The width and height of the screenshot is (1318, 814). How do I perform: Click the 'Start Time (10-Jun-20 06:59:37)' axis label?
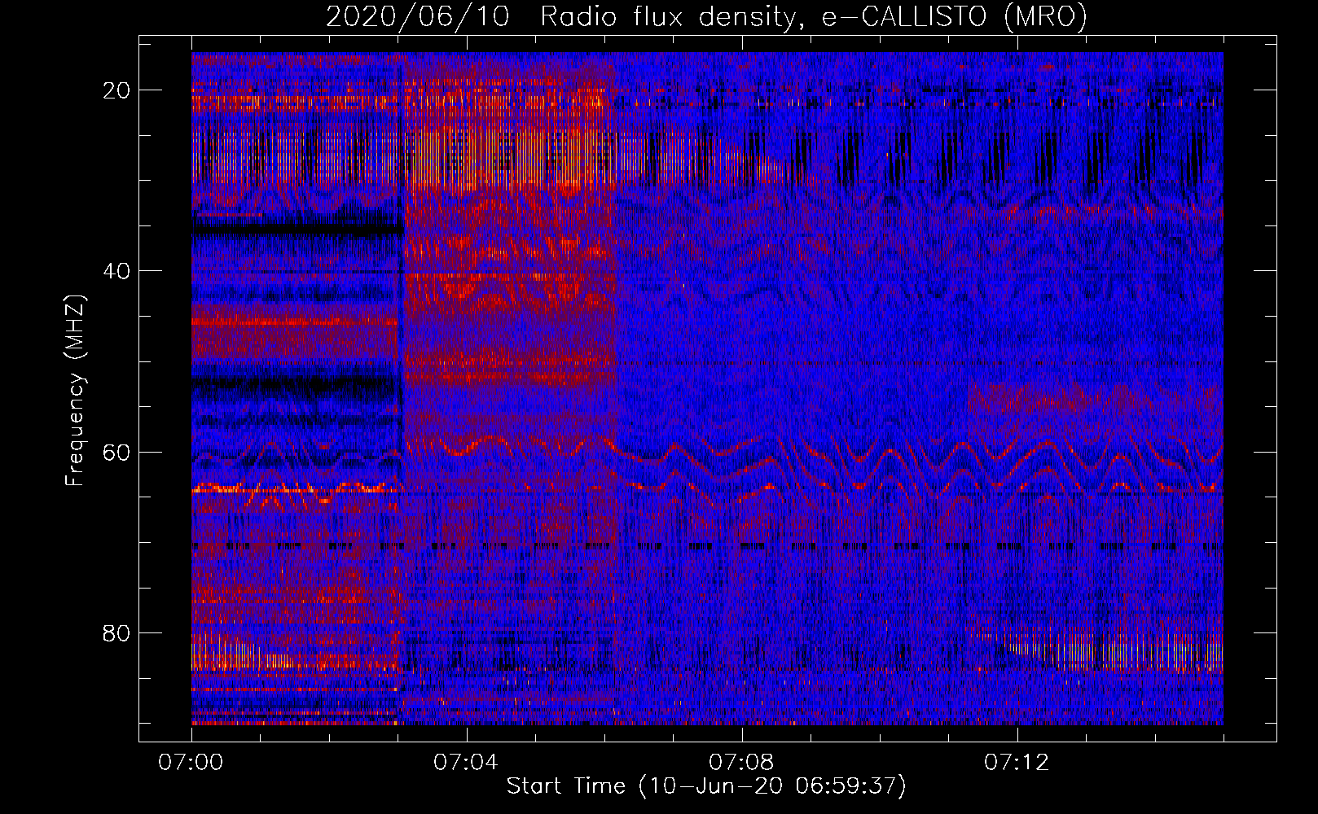706,786
